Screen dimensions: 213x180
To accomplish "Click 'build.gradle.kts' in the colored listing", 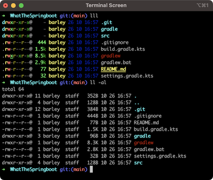I will [123, 49].
